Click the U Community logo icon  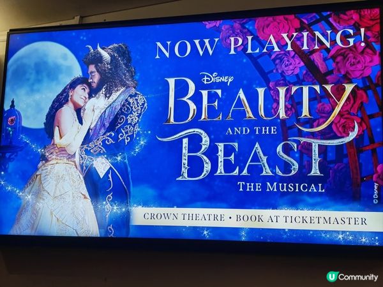pyautogui.click(x=333, y=277)
